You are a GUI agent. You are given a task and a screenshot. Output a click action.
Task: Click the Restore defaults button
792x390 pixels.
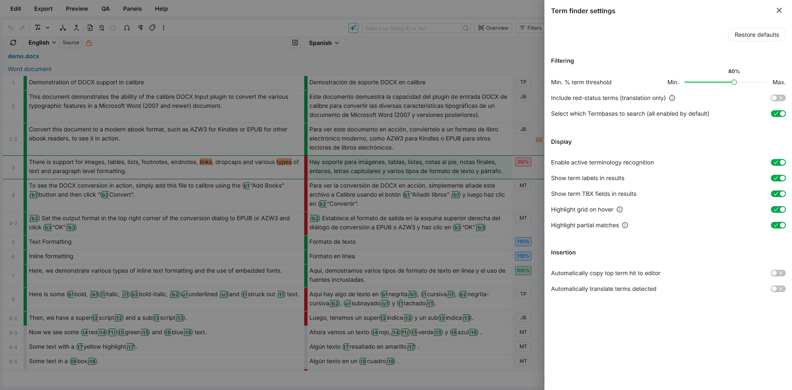(756, 35)
